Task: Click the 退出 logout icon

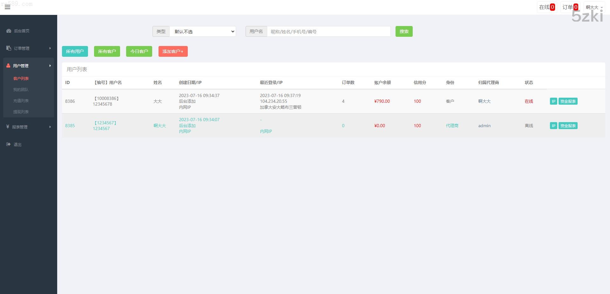Action: [x=8, y=144]
